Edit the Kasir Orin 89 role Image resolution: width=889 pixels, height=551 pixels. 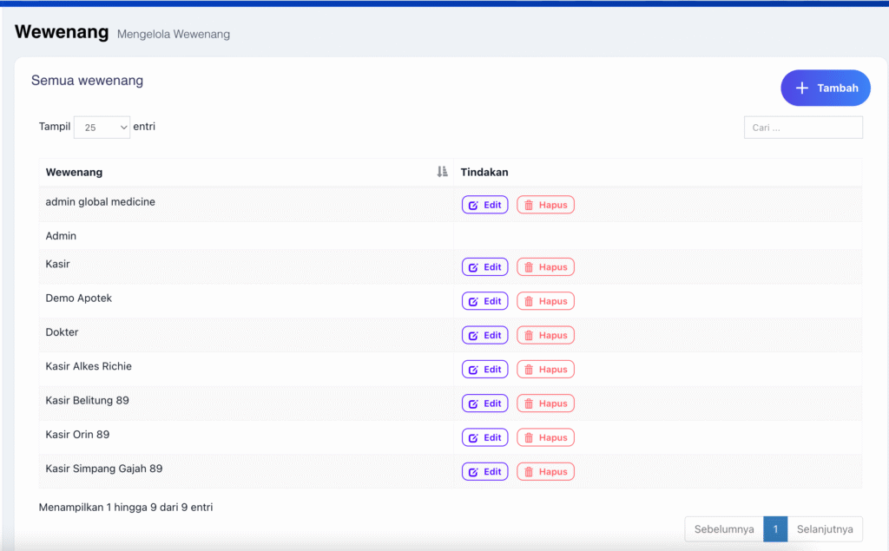(484, 438)
